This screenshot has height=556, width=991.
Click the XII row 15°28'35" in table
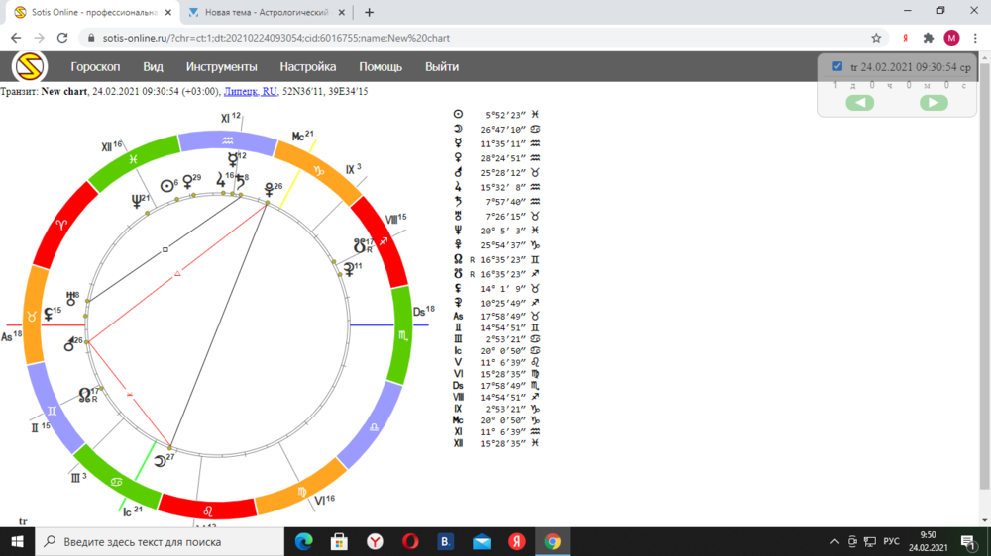coord(496,443)
